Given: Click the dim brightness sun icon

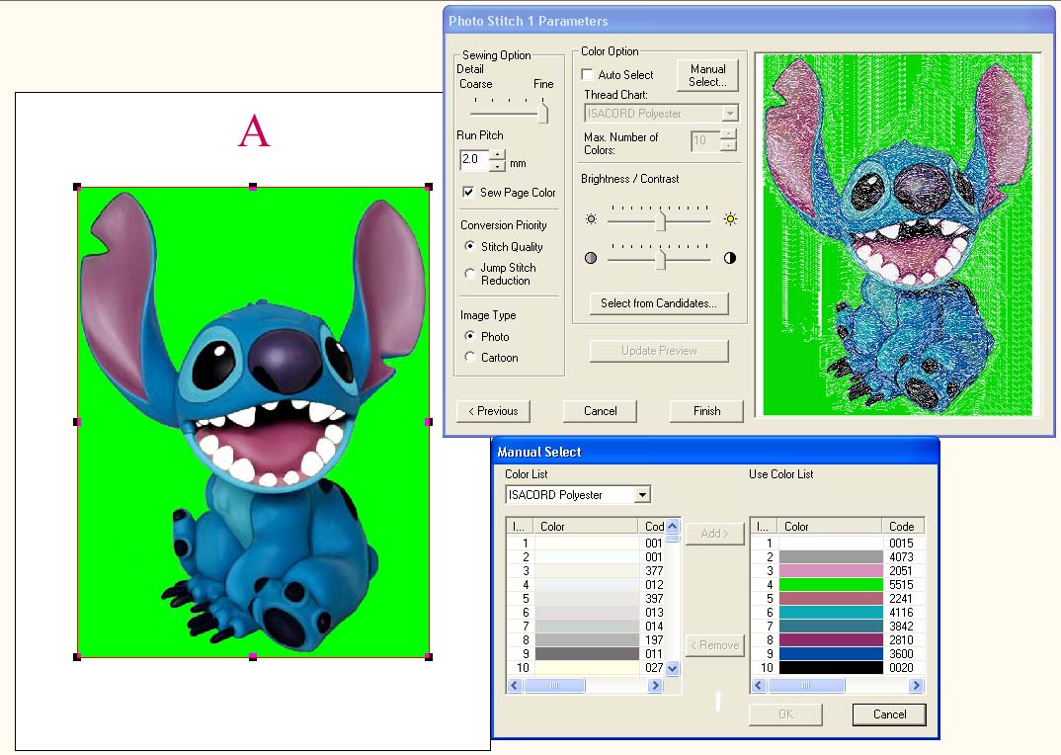Looking at the screenshot, I should 591,219.
